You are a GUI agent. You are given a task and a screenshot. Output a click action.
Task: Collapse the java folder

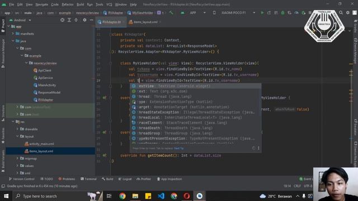(13, 41)
